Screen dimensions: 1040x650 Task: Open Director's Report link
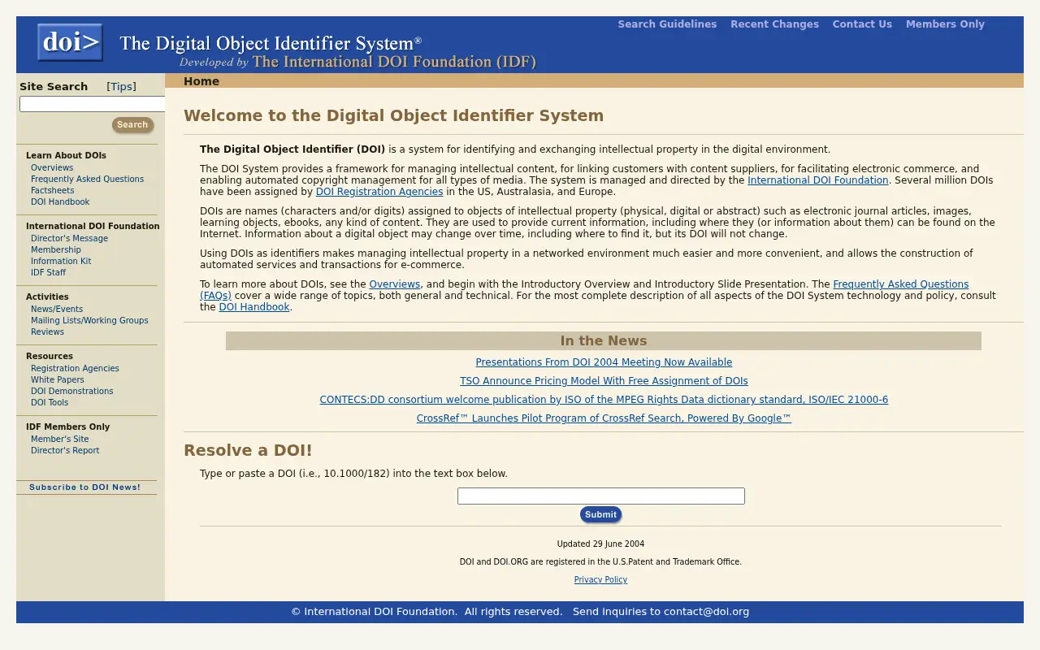pyautogui.click(x=65, y=451)
